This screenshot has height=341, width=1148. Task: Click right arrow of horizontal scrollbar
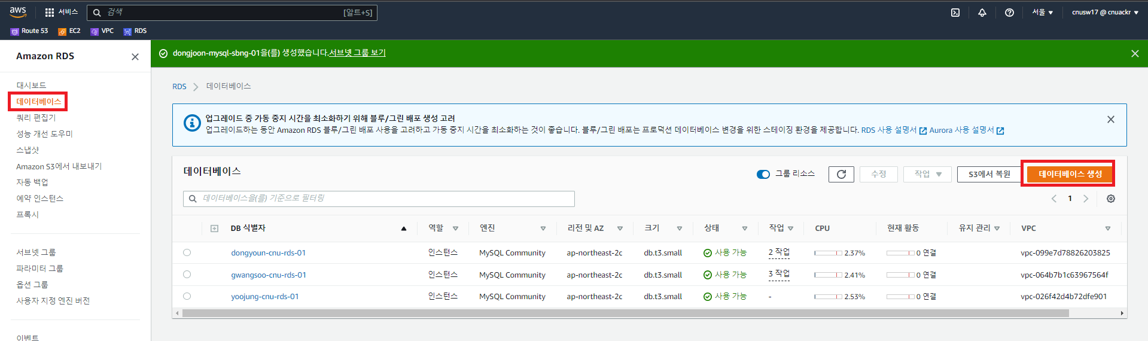point(1122,313)
